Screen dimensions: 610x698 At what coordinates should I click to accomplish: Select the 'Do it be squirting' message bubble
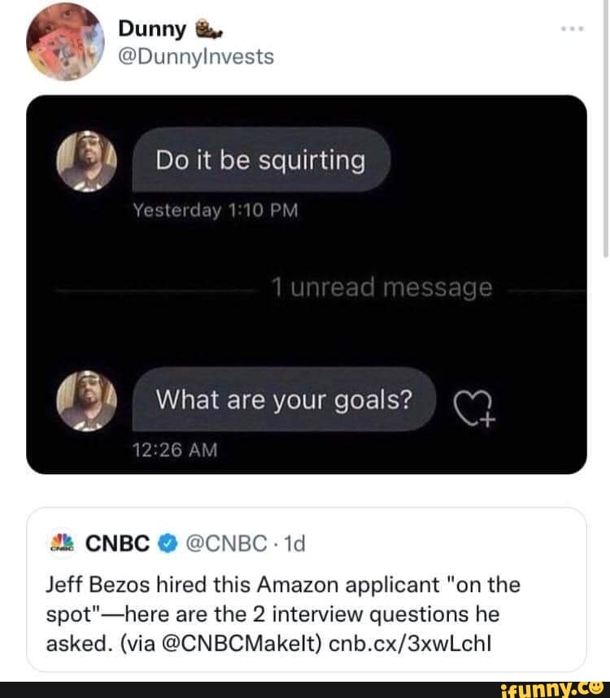[x=260, y=160]
